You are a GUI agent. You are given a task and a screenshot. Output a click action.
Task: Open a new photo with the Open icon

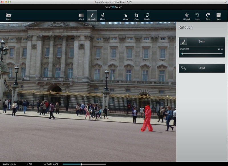[x=8, y=16]
